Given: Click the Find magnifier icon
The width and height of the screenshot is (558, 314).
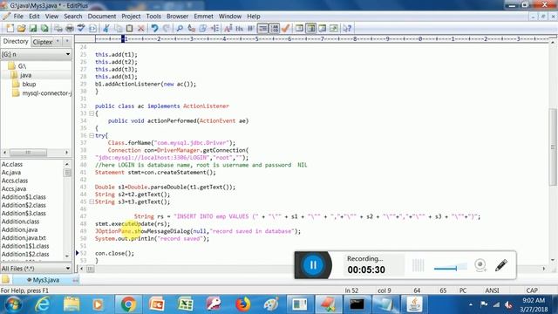Looking at the screenshot, I should coord(180,28).
